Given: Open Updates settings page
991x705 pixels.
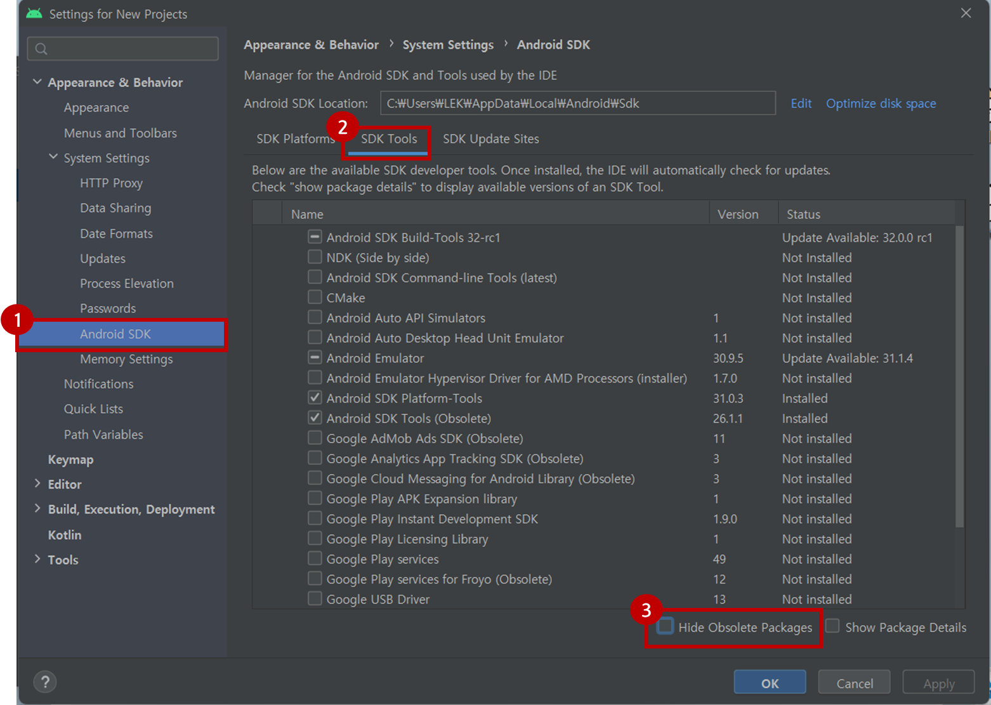Looking at the screenshot, I should coord(103,258).
